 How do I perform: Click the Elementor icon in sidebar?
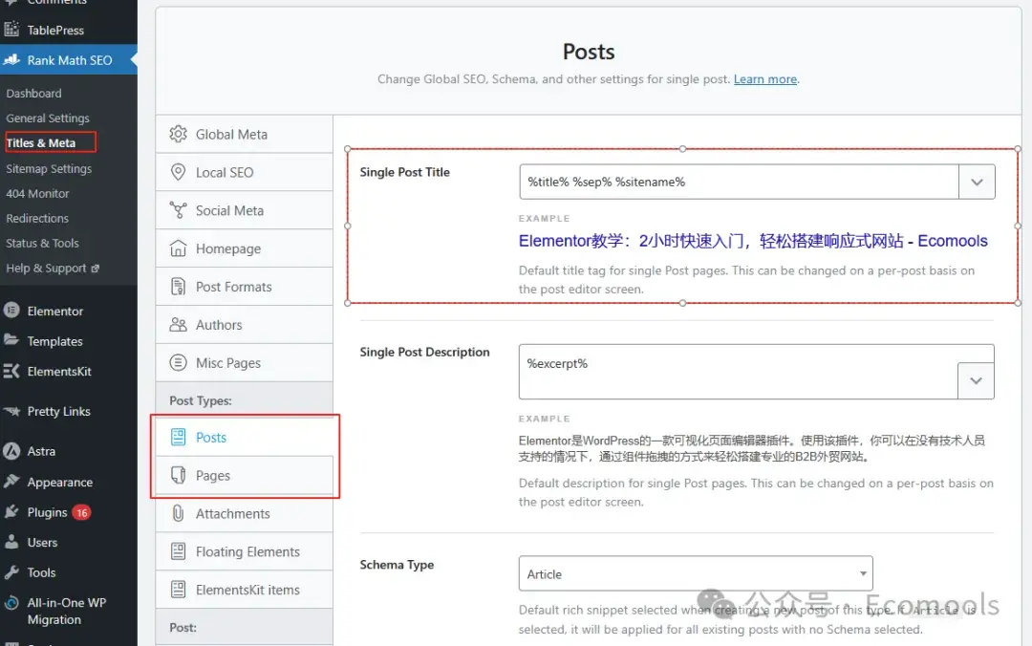(x=11, y=312)
